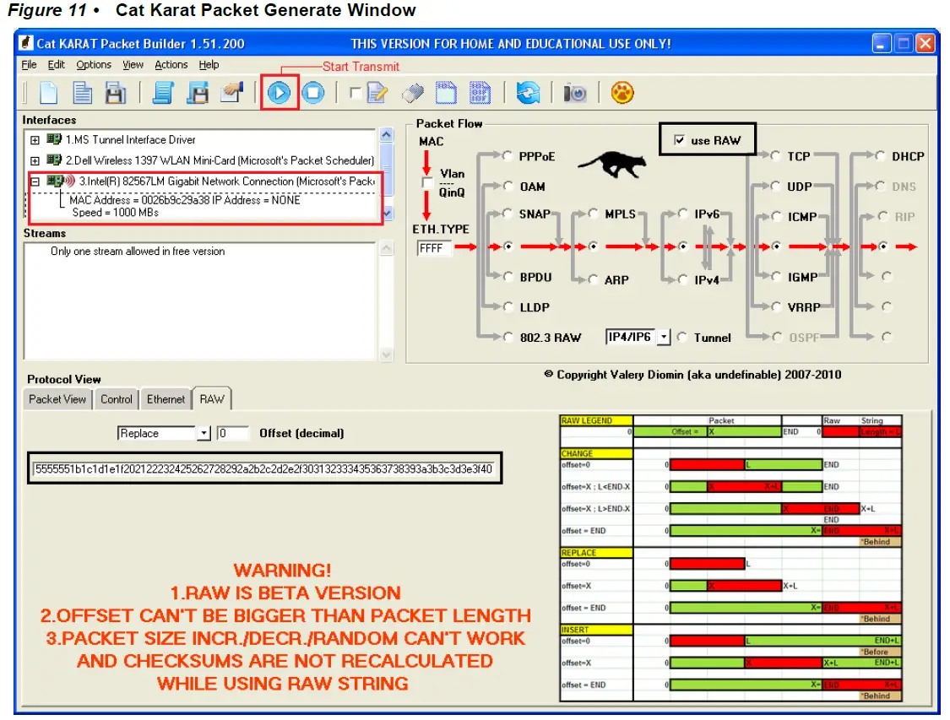Click the new blank packet icon
This screenshot has height=720, width=950.
click(48, 93)
